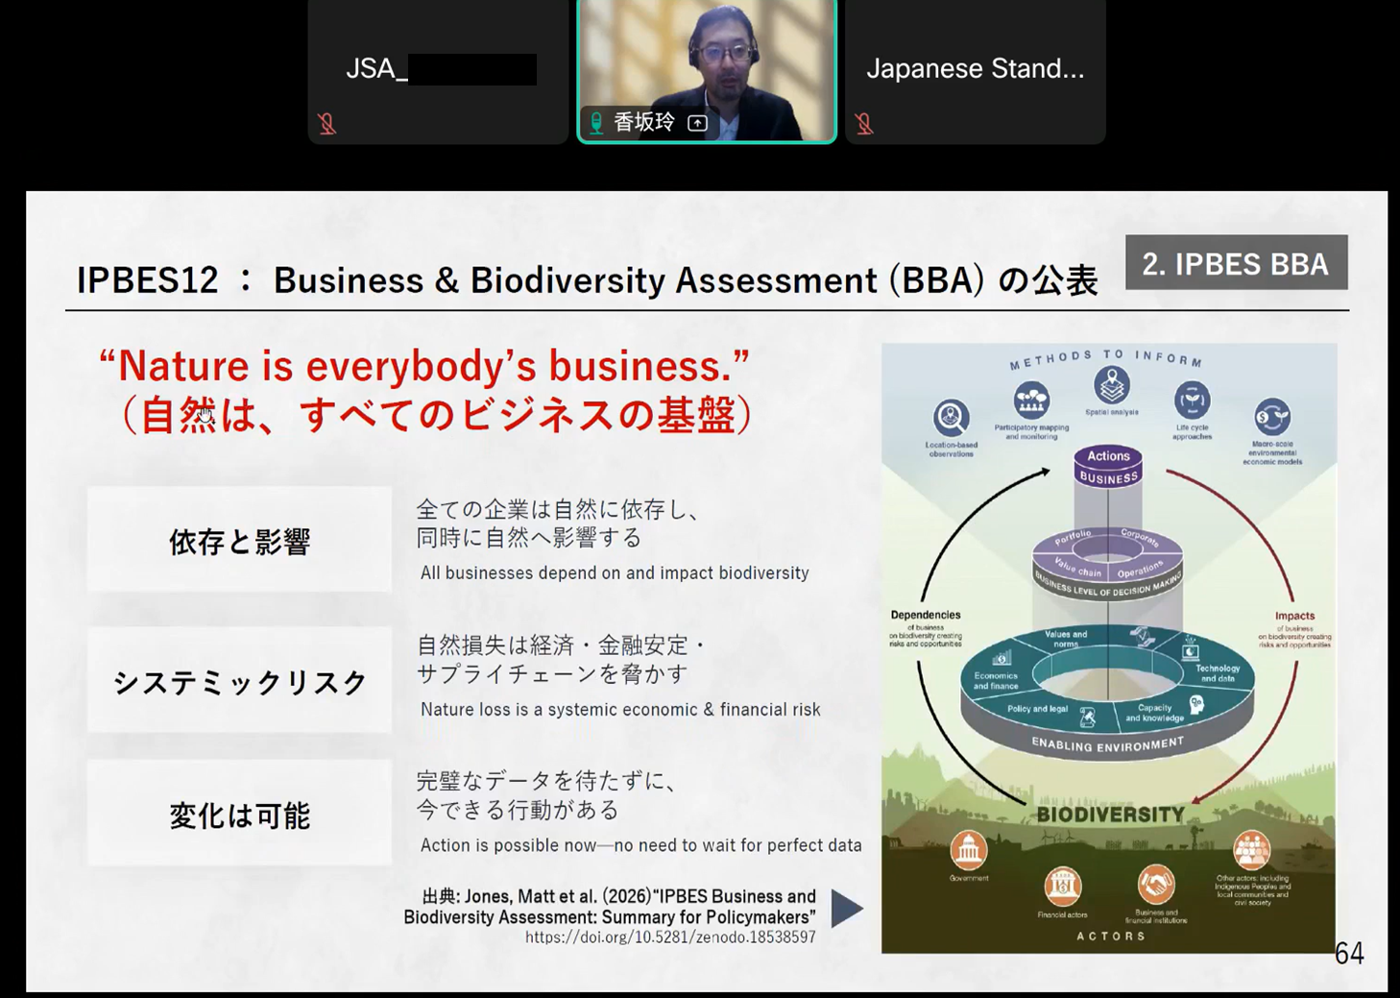Click the "2. IPBES BBA" section badge
The image size is (1400, 998).
point(1236,262)
